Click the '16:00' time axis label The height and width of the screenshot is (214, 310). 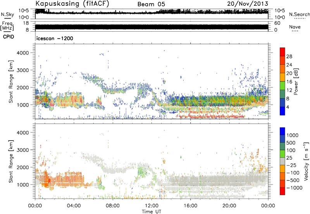point(190,206)
